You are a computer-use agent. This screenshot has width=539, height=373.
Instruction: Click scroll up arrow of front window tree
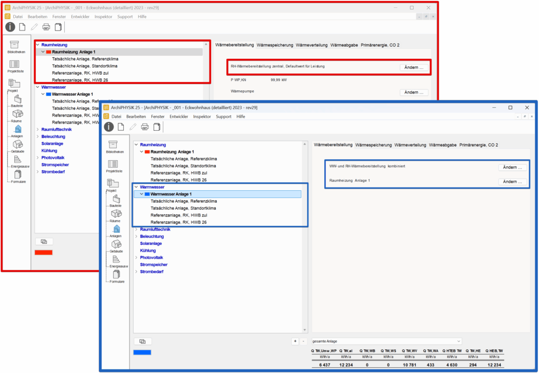click(305, 144)
